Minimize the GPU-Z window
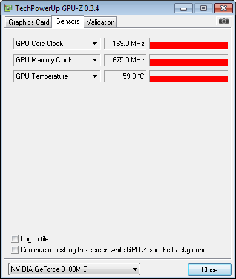The height and width of the screenshot is (279, 236). point(183,8)
